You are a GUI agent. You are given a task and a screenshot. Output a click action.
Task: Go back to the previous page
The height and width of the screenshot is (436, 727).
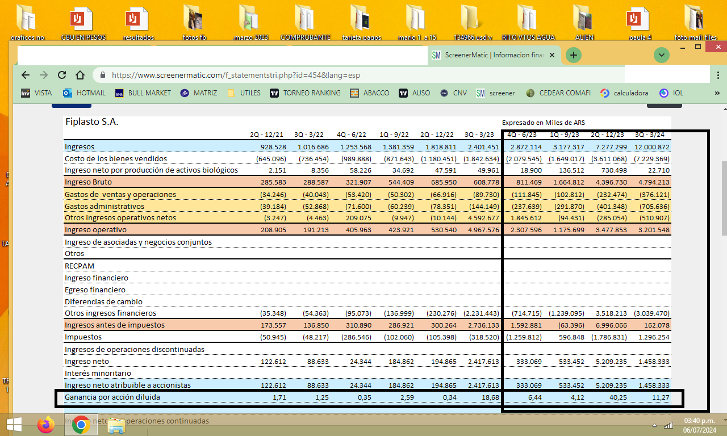coord(25,75)
